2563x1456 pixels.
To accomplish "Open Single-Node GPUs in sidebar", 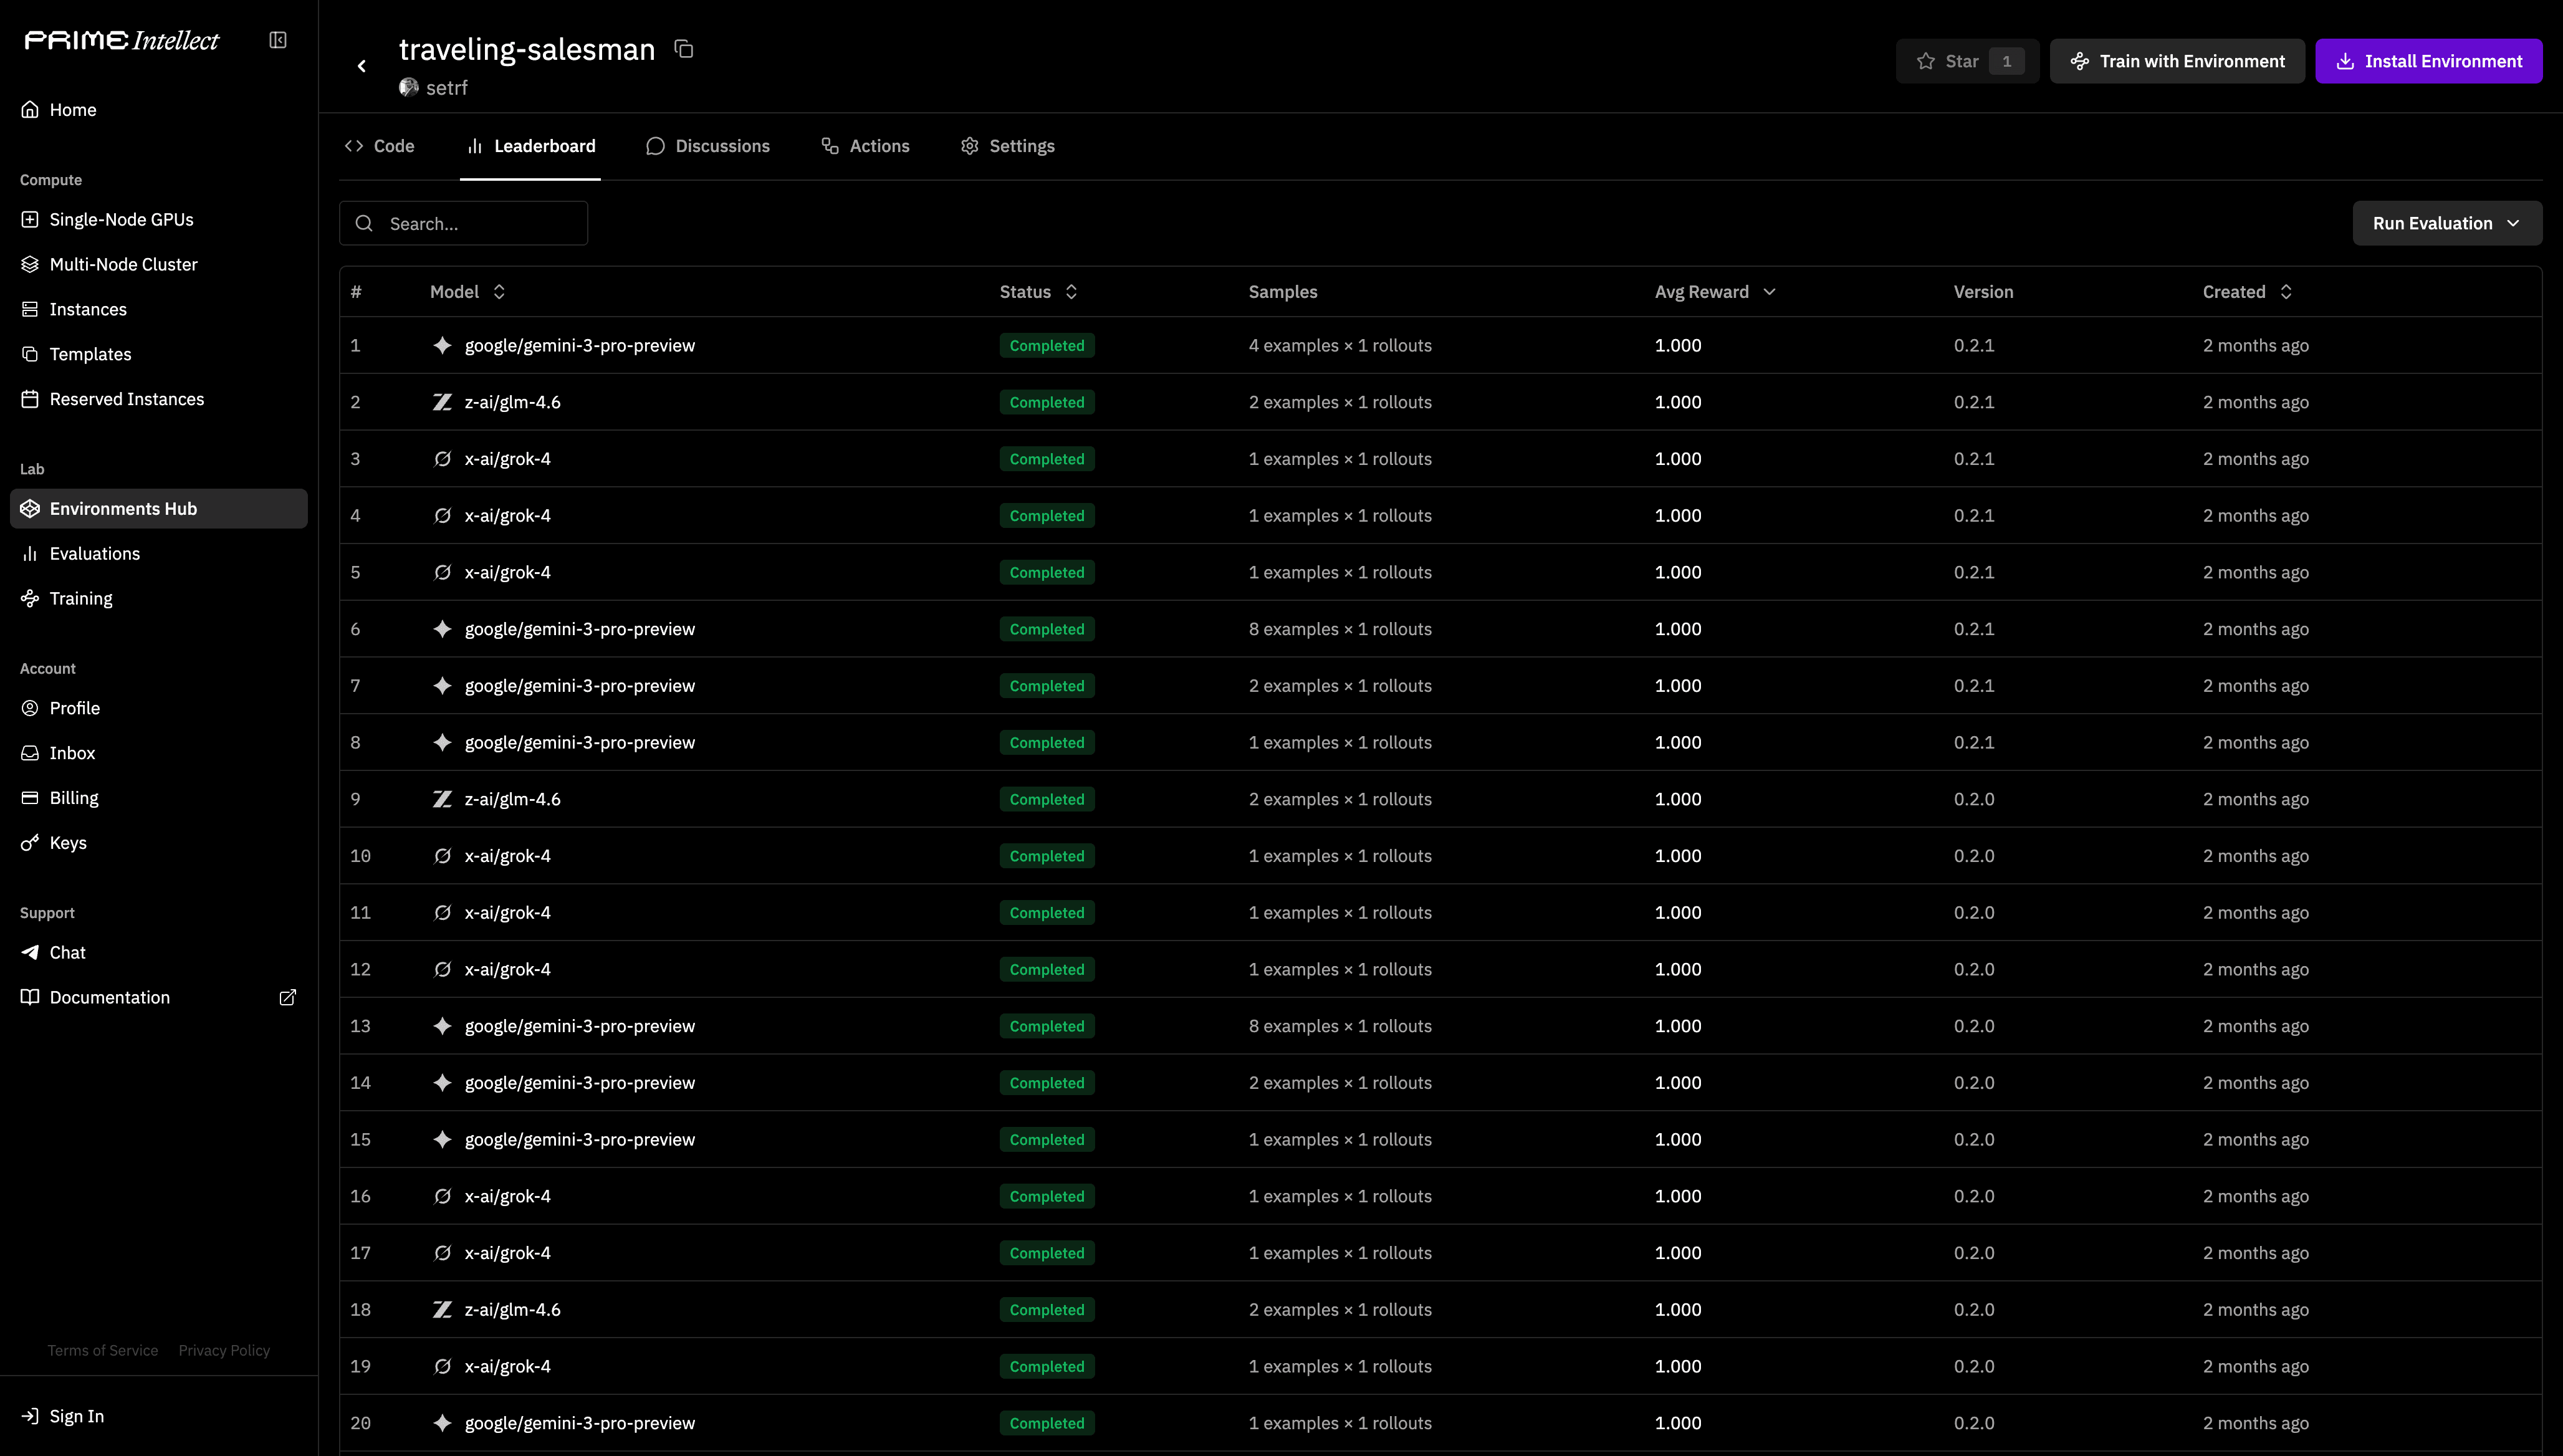I will click(121, 219).
